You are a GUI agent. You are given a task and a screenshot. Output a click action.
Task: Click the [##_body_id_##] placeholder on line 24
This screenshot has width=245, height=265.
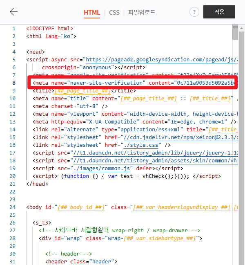81,207
